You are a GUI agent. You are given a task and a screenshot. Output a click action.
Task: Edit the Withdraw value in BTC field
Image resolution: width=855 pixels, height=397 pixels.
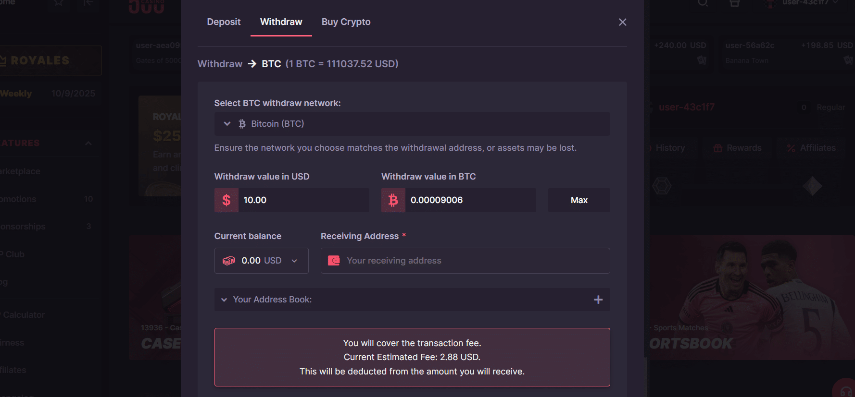tap(471, 200)
